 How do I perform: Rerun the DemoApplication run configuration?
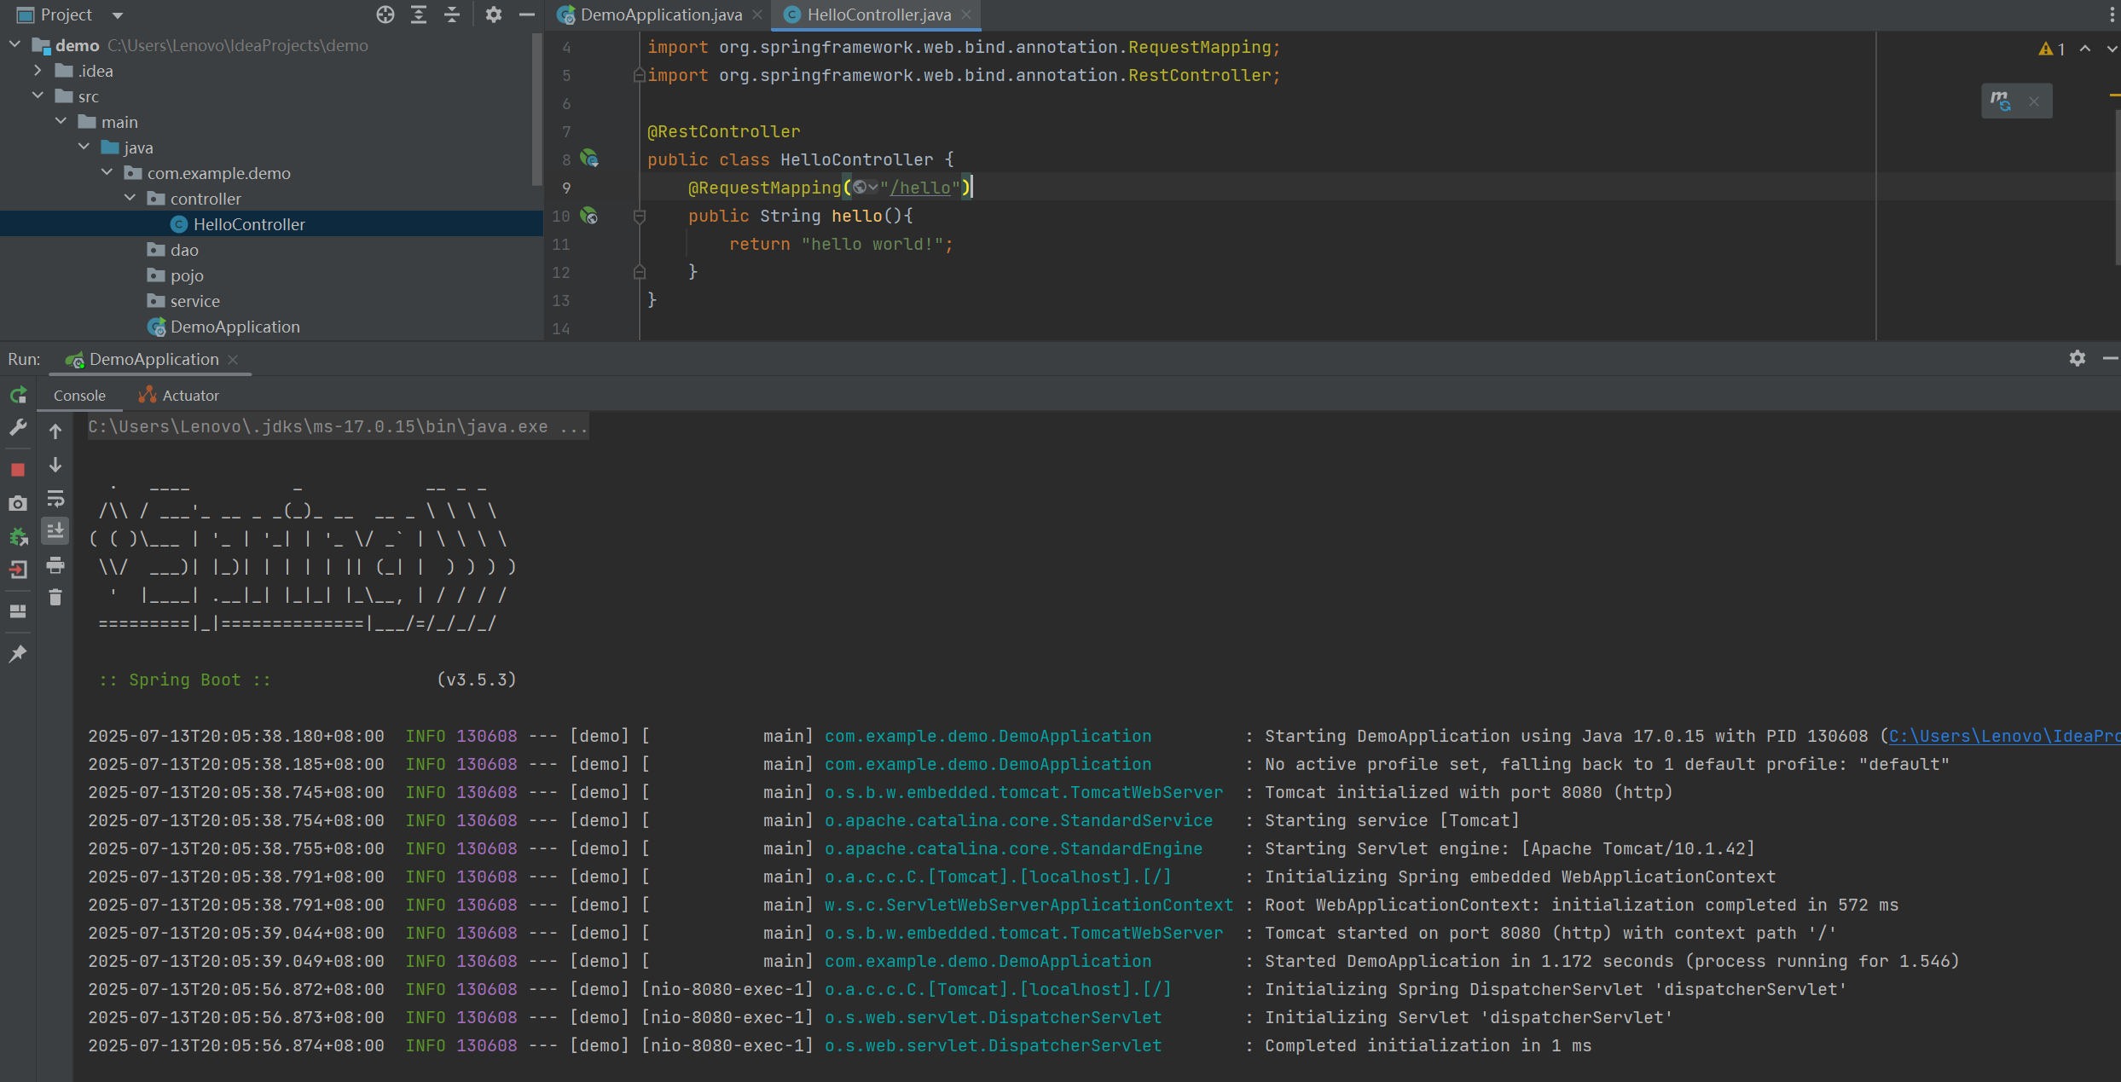[18, 395]
